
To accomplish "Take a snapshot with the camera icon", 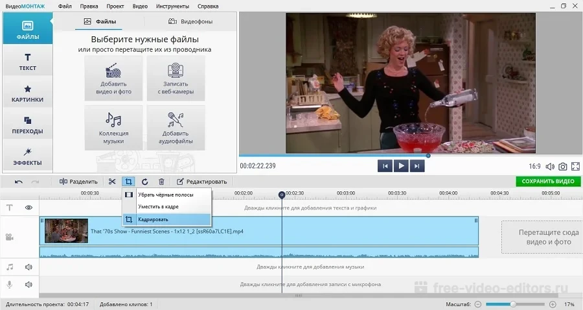I will (x=563, y=167).
